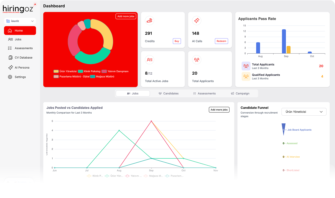
Task: Click the blue funnel shape
Action: pos(284,128)
